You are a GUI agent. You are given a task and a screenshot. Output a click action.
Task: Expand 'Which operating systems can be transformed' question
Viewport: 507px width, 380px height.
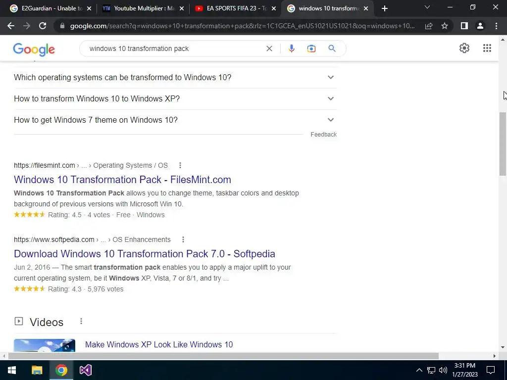(175, 78)
